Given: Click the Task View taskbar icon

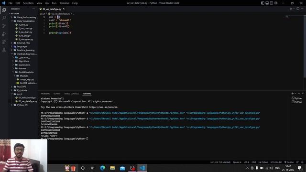Looking at the screenshot, I should (x=92, y=168).
